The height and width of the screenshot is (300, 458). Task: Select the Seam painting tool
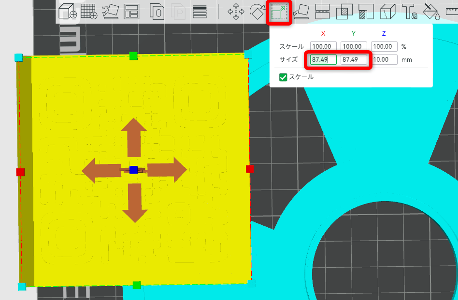tap(387, 12)
